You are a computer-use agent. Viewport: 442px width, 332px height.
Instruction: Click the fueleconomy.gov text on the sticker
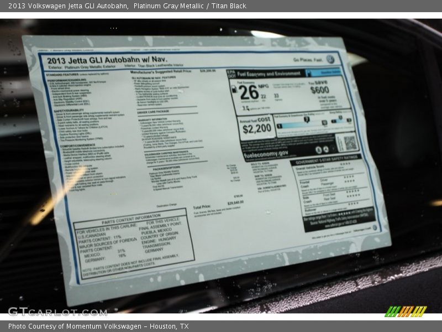point(266,154)
